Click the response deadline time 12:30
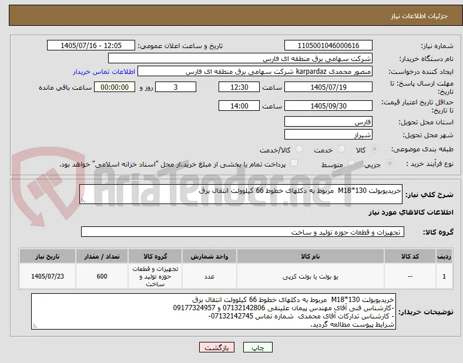Image resolution: width=463 pixels, height=363 pixels. click(x=239, y=87)
